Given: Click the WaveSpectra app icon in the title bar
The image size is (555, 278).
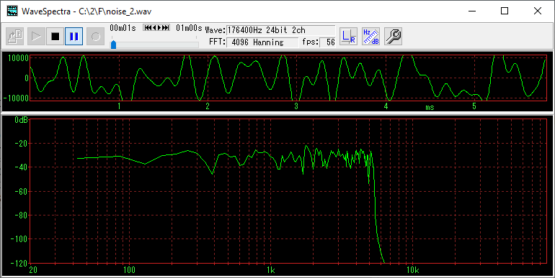Looking at the screenshot, I should pos(12,11).
